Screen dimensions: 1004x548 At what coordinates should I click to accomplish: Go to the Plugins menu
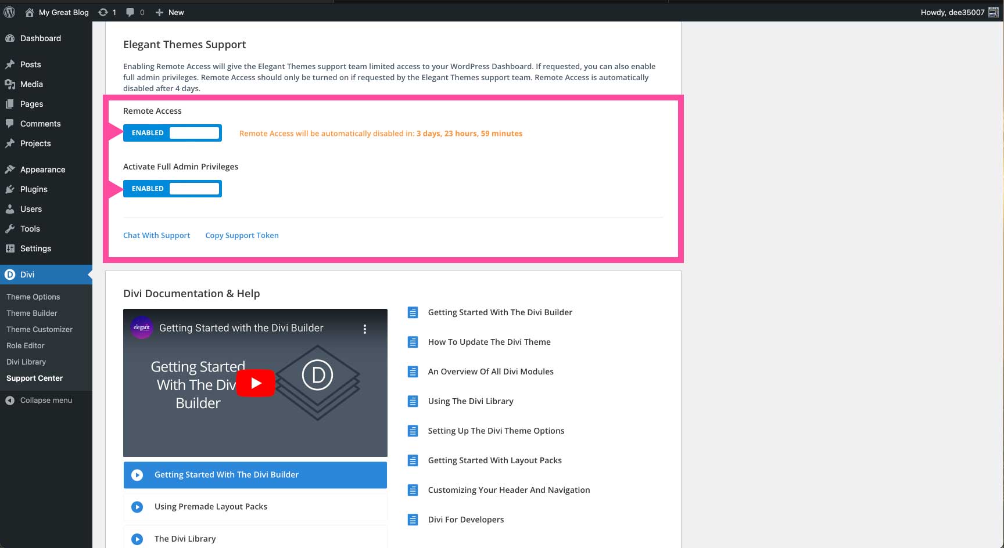(34, 189)
